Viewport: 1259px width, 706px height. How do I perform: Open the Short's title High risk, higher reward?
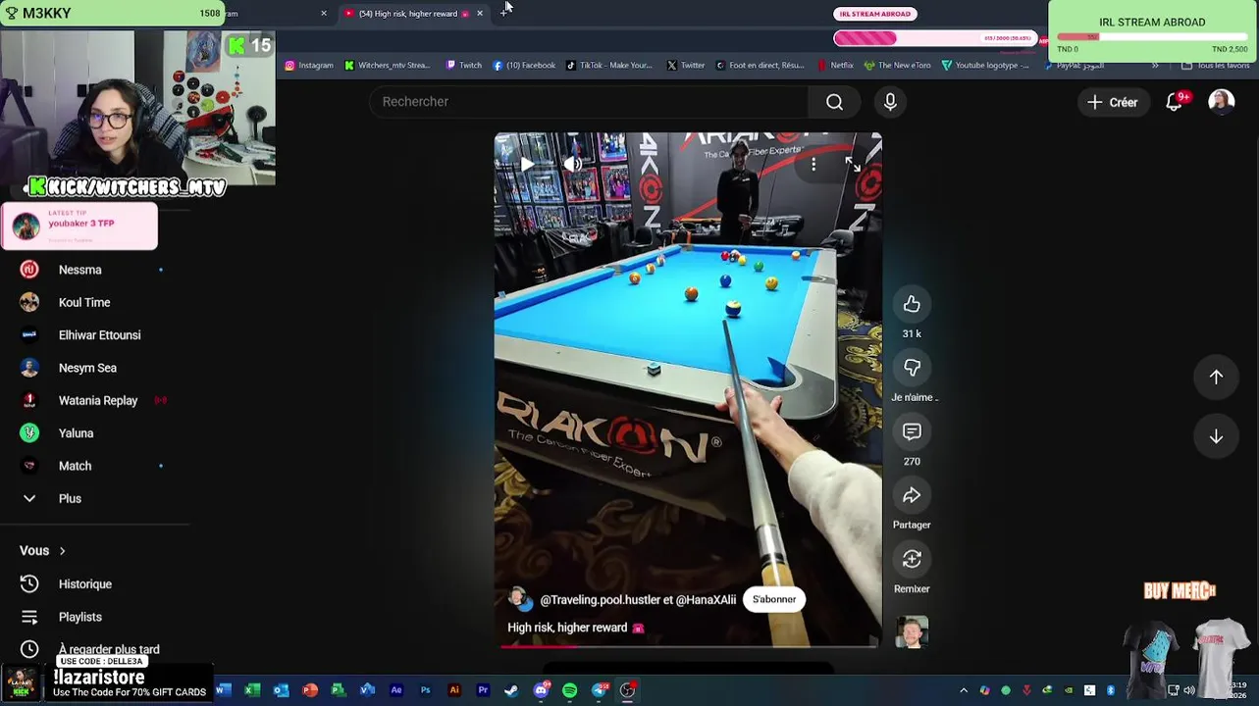(567, 628)
